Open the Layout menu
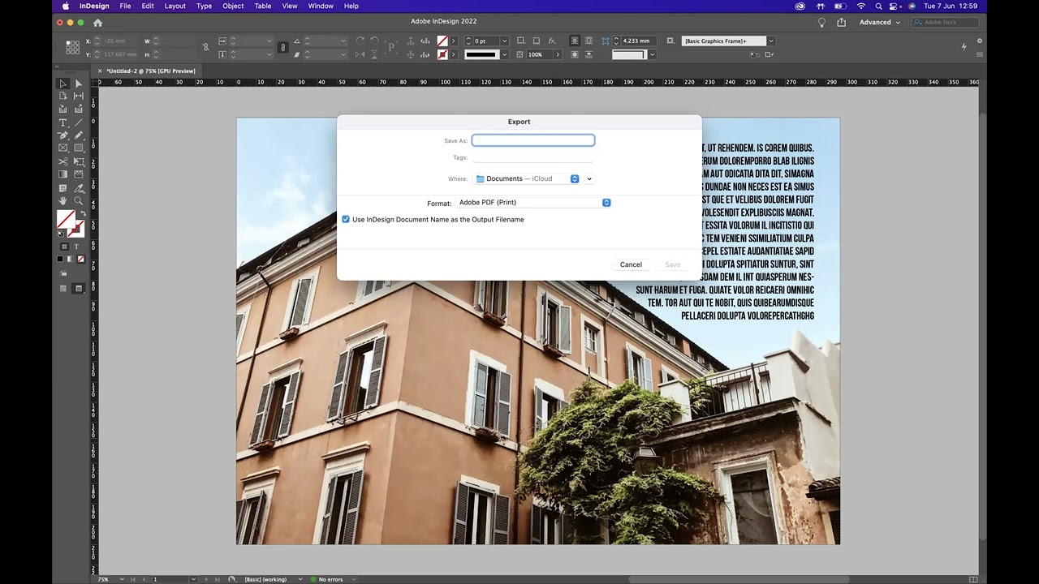 pyautogui.click(x=175, y=6)
